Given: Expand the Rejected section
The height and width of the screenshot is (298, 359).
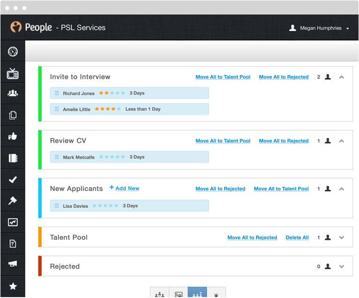Looking at the screenshot, I should click(x=342, y=266).
